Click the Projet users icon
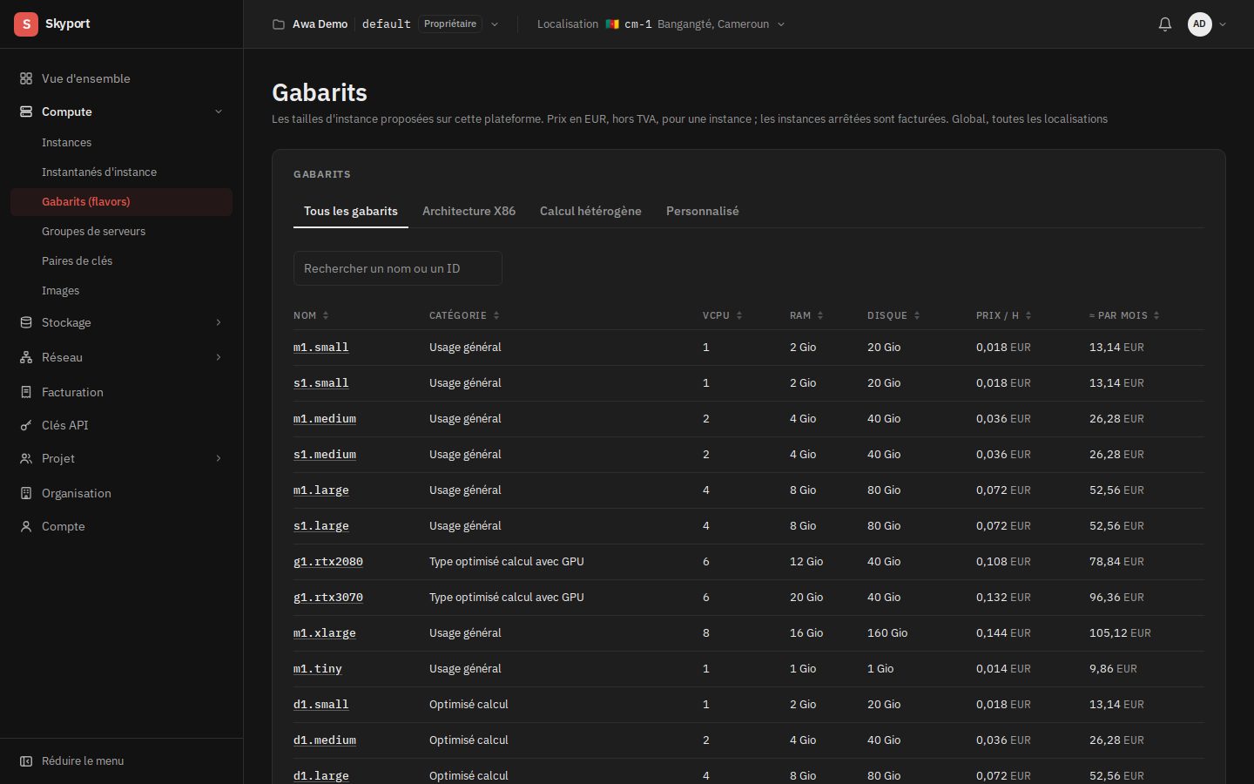This screenshot has width=1254, height=784. (26, 458)
